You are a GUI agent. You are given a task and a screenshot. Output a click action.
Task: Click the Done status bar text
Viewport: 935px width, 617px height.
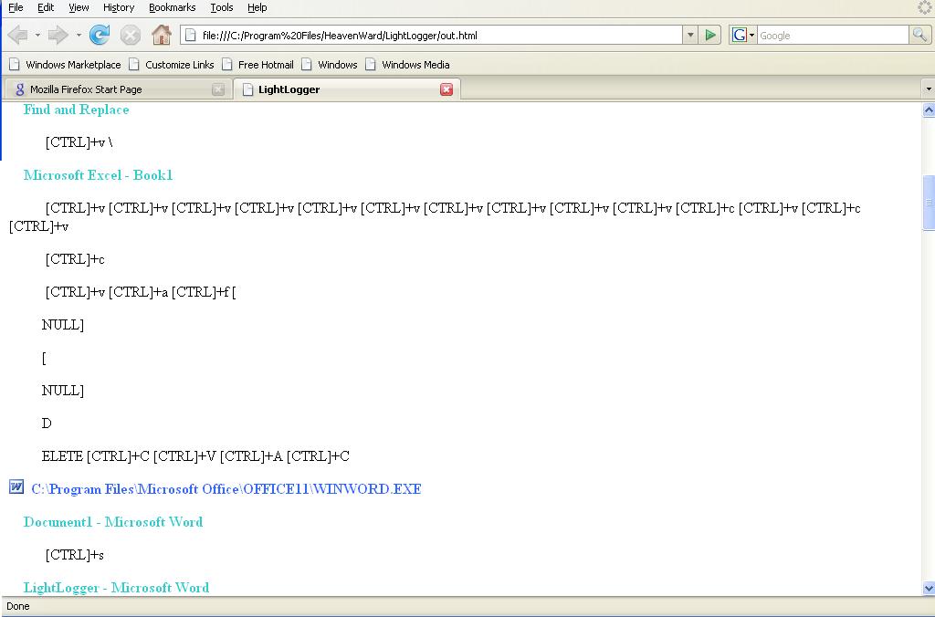pyautogui.click(x=18, y=606)
